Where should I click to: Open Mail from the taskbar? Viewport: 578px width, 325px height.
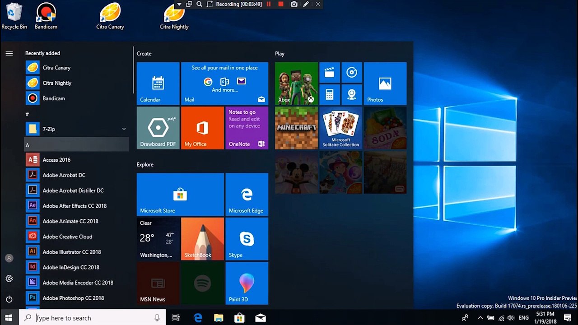261,318
